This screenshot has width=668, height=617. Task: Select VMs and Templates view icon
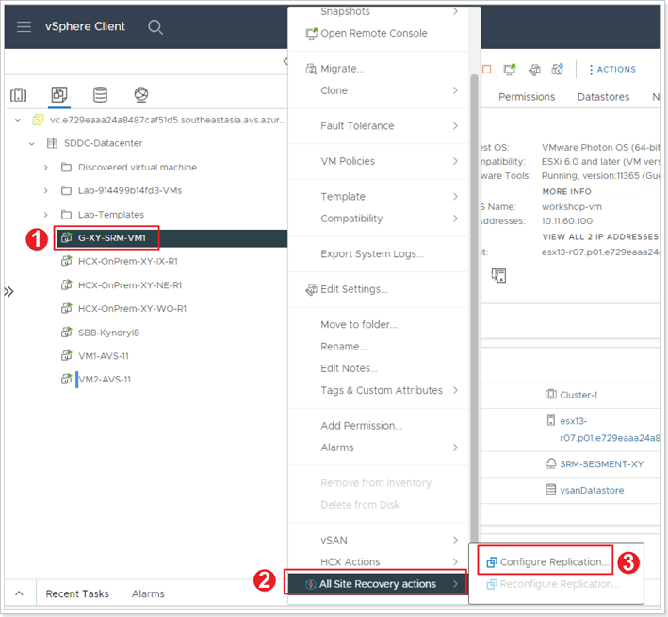59,94
